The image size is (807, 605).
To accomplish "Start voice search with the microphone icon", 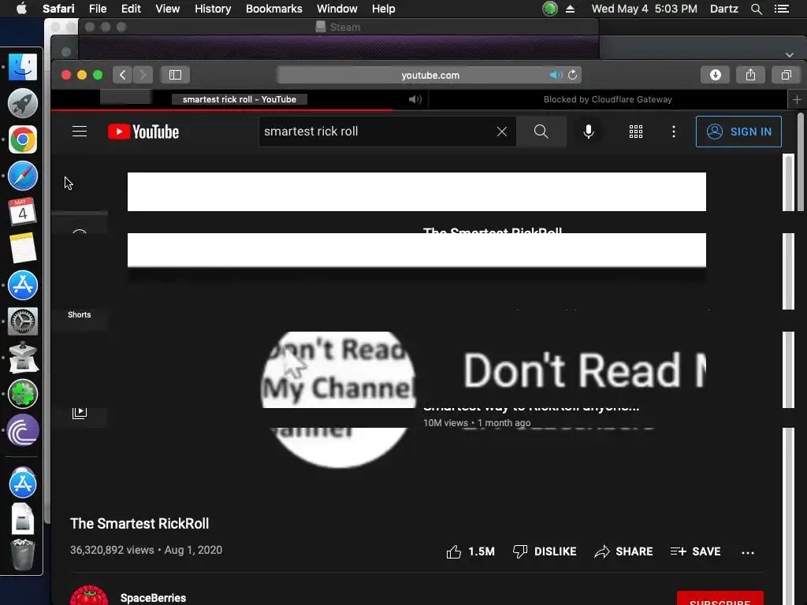I will 588,132.
